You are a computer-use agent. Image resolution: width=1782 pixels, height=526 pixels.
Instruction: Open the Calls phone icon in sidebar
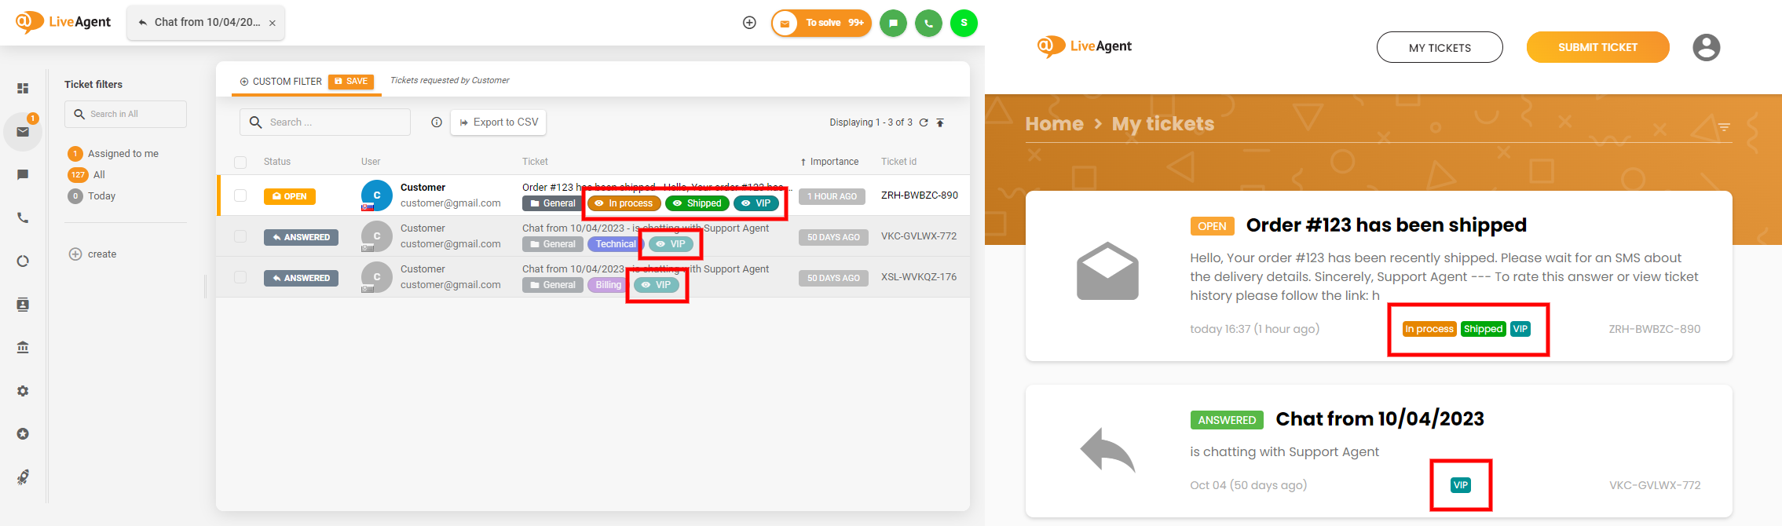[23, 218]
